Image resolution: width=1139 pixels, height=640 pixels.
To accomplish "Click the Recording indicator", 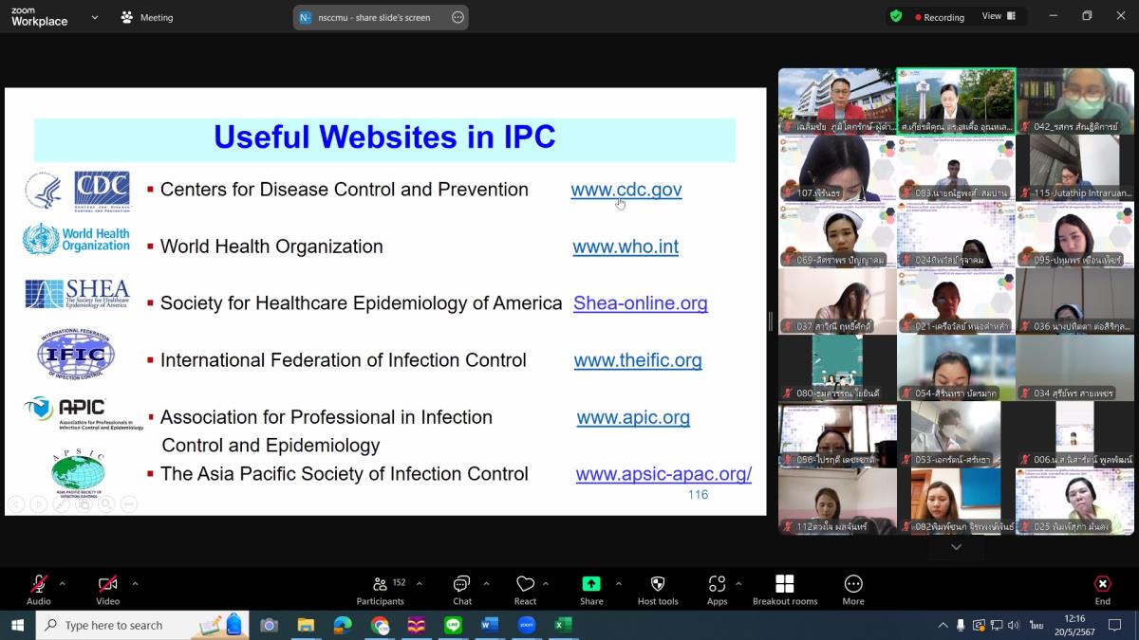I will (x=940, y=17).
